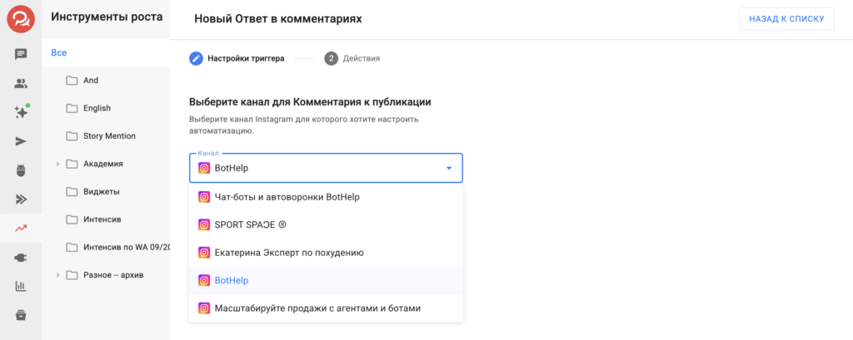Click the BotHelp logo icon

[x=21, y=18]
